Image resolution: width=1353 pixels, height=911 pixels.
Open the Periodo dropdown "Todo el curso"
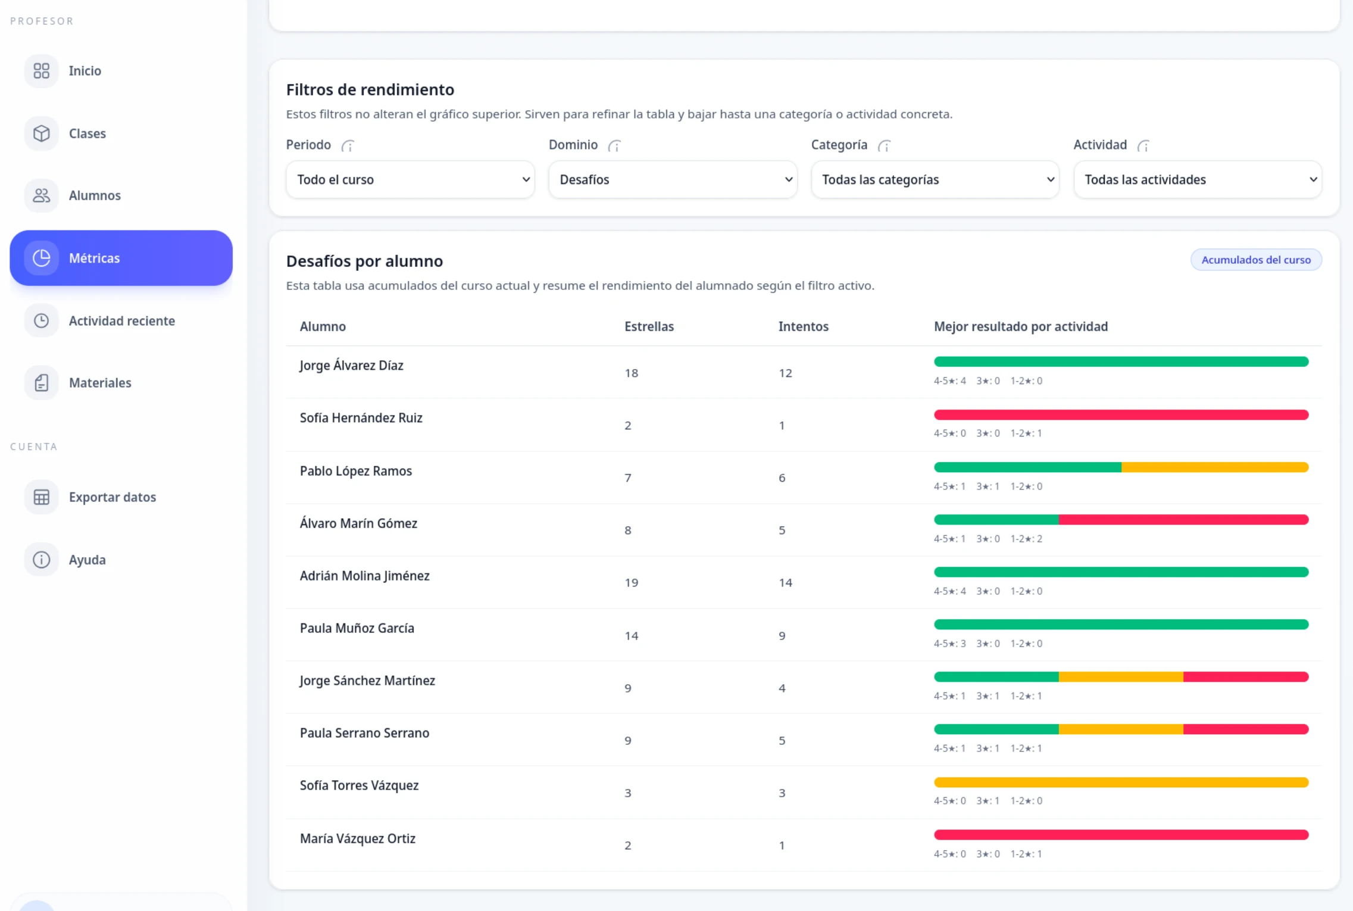[x=410, y=180]
